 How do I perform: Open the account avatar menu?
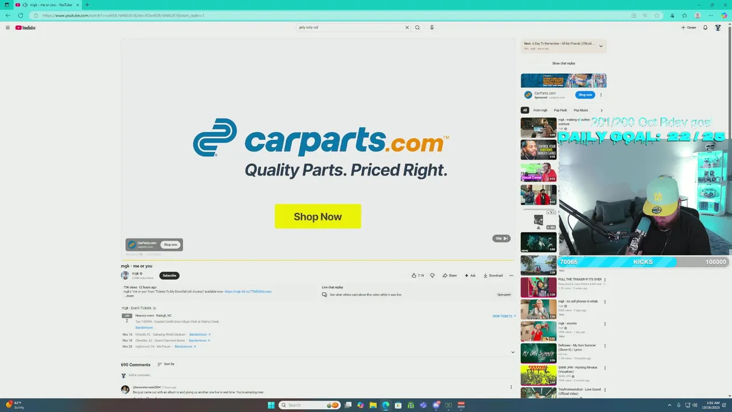(x=718, y=27)
